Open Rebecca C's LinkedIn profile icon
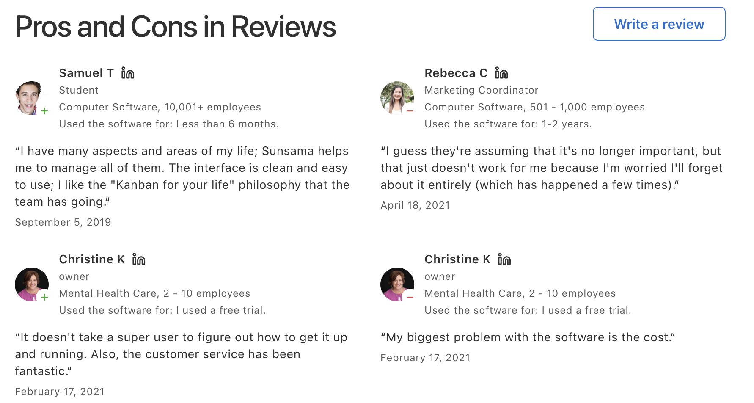This screenshot has width=754, height=403. point(501,73)
